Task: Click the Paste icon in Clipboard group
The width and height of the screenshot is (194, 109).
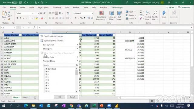Action: click(x=4, y=13)
